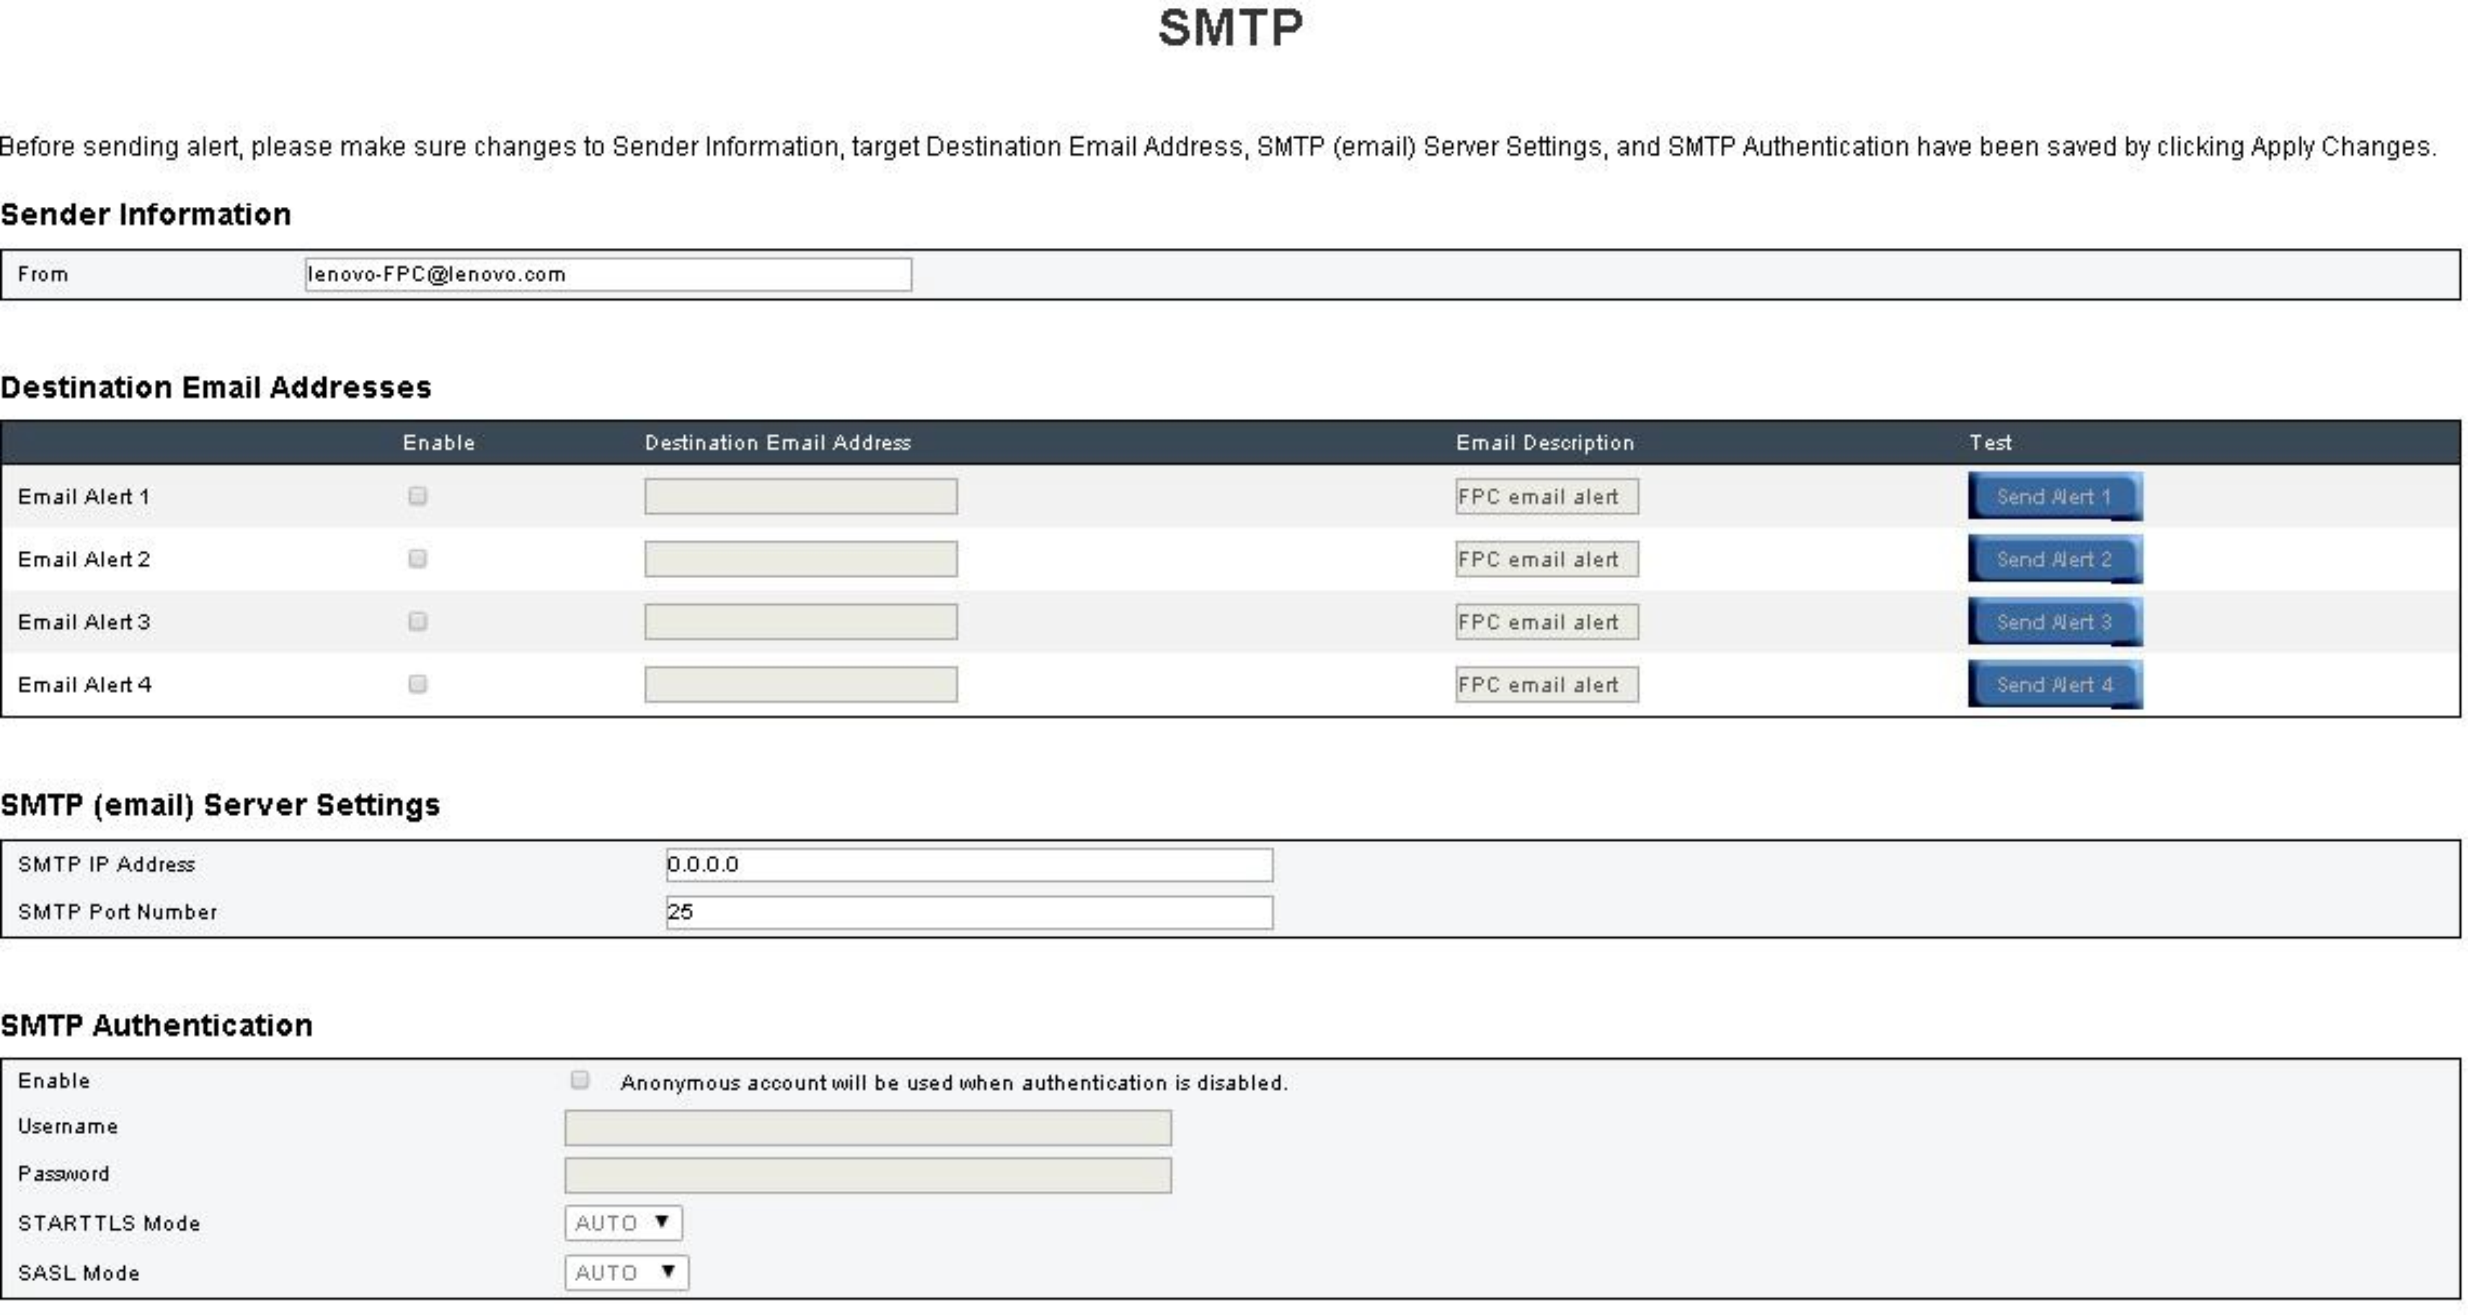Open the SASL Mode dropdown
The width and height of the screenshot is (2468, 1315).
[x=627, y=1273]
